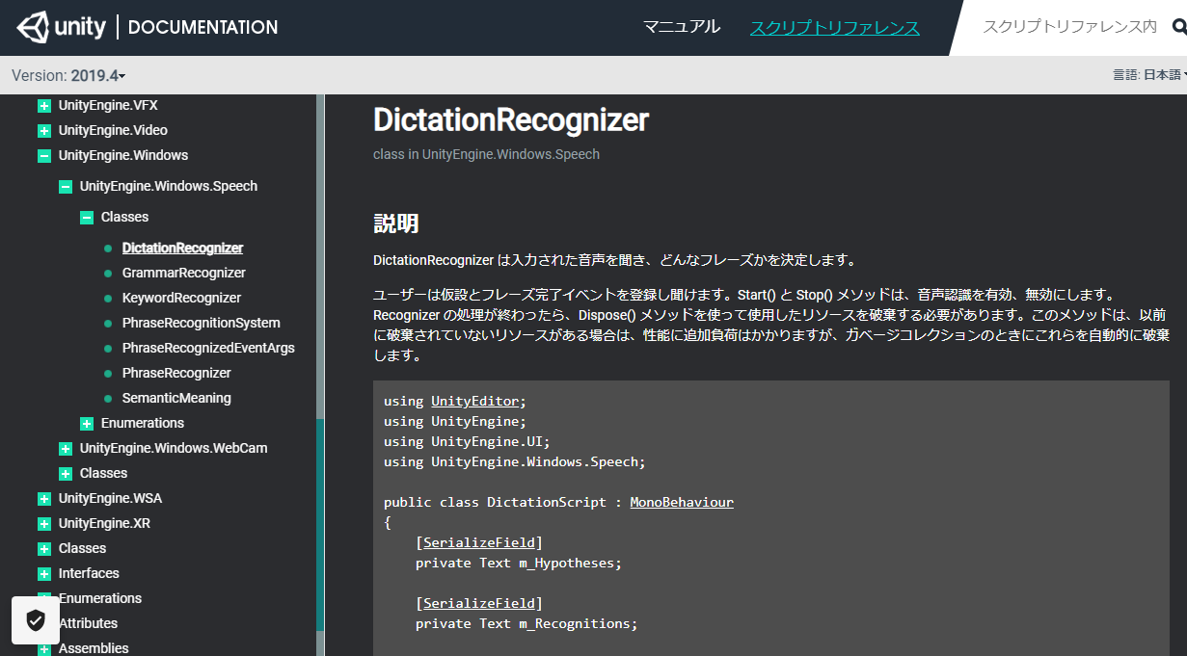Click Attributes label in sidebar
The image size is (1187, 656).
click(x=88, y=623)
